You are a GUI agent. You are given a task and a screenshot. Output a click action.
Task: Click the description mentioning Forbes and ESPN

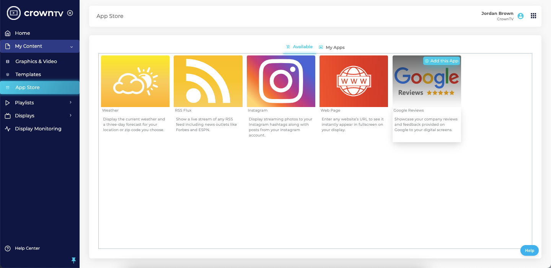click(x=207, y=125)
